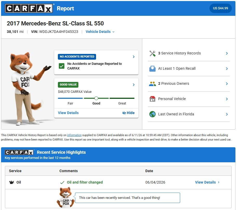This screenshot has width=237, height=210.
Task: Click the Fair segment of the value bar
Action: coord(70,98)
